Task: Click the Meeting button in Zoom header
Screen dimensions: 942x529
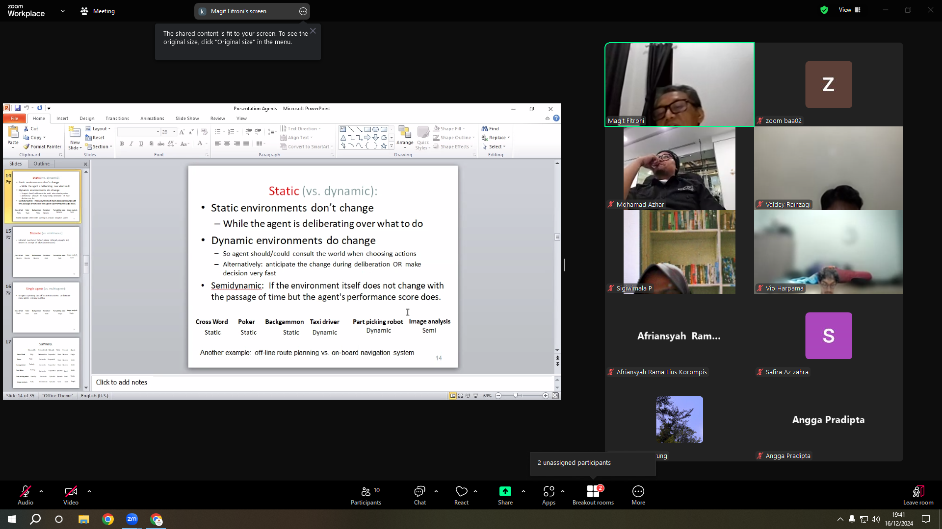Action: 98,11
